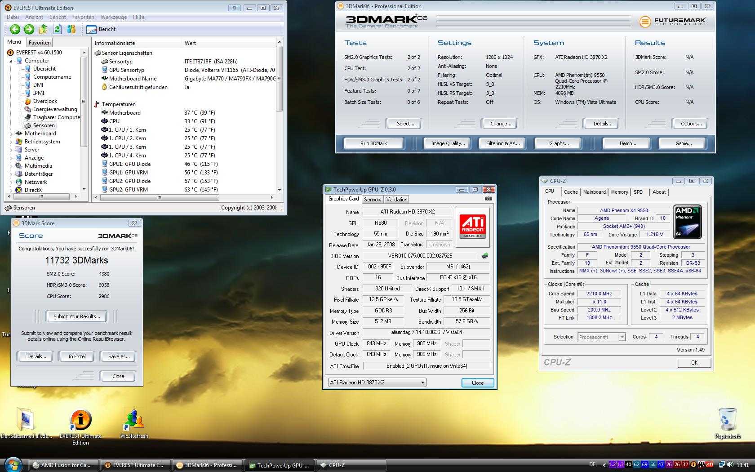
Task: Expand the Betriebssystem tree node
Action: [11, 142]
